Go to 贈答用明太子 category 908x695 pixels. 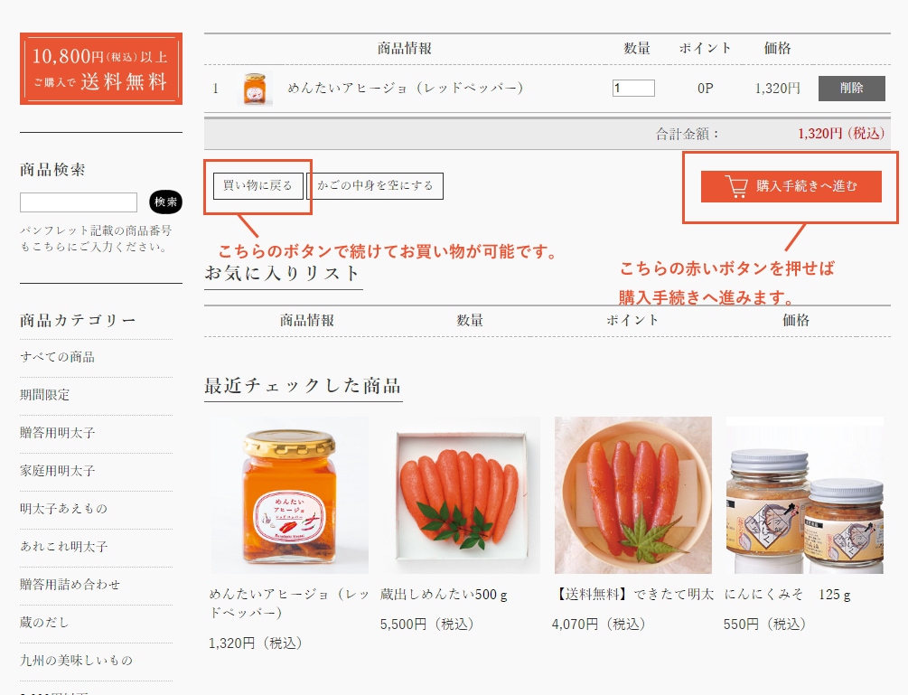coord(58,433)
